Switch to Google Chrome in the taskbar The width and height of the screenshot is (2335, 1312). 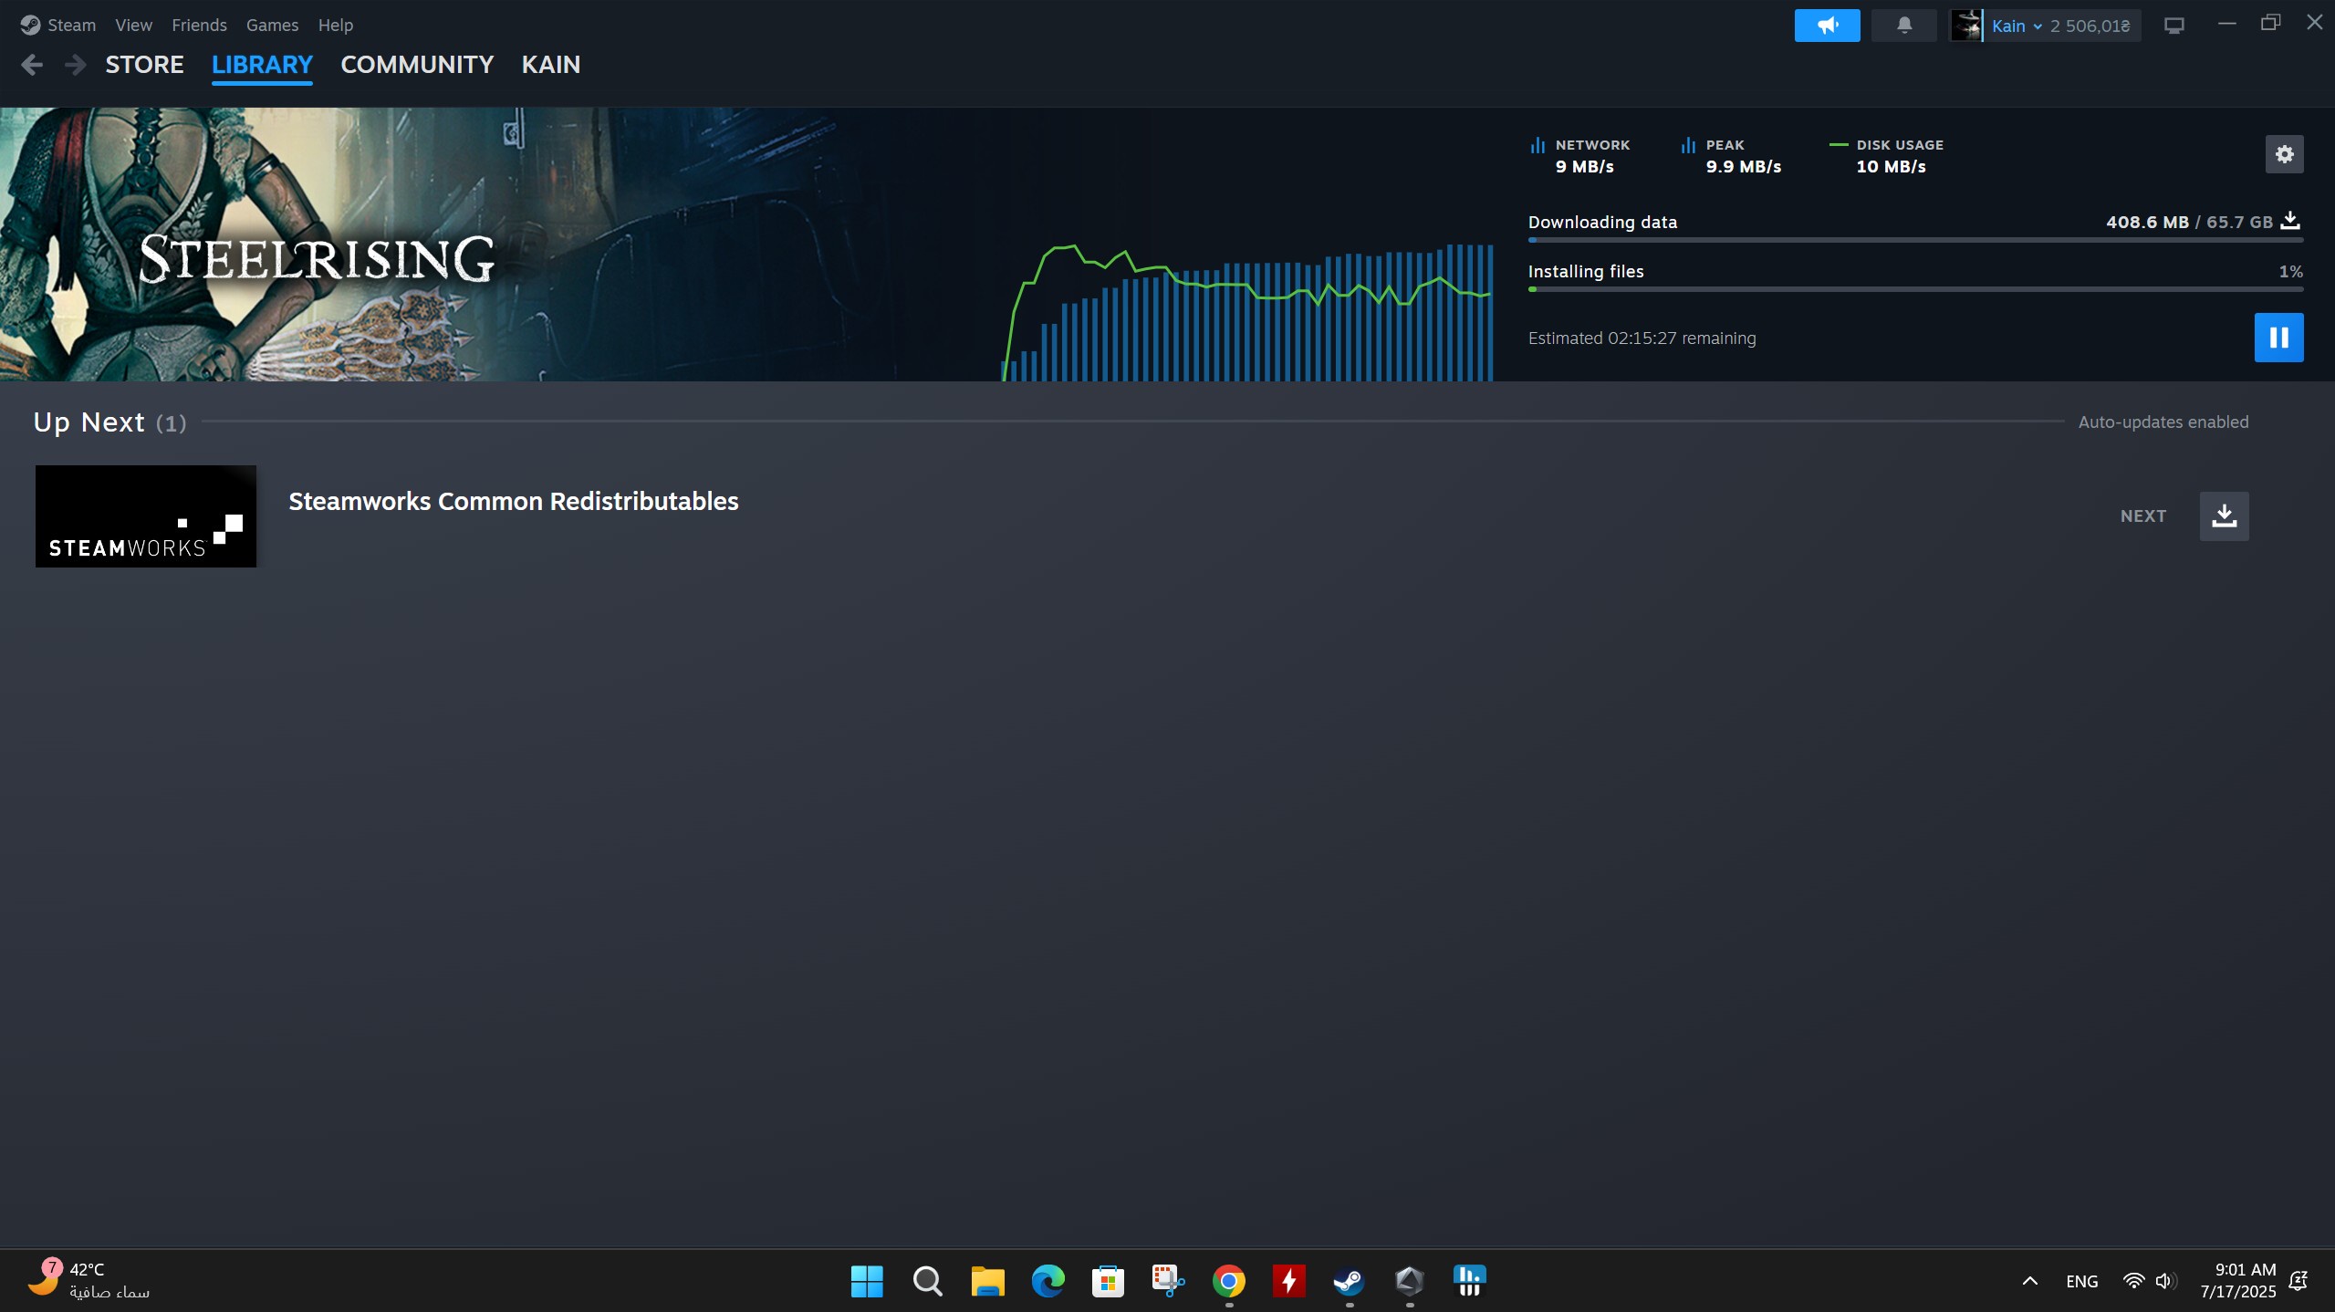pos(1228,1281)
